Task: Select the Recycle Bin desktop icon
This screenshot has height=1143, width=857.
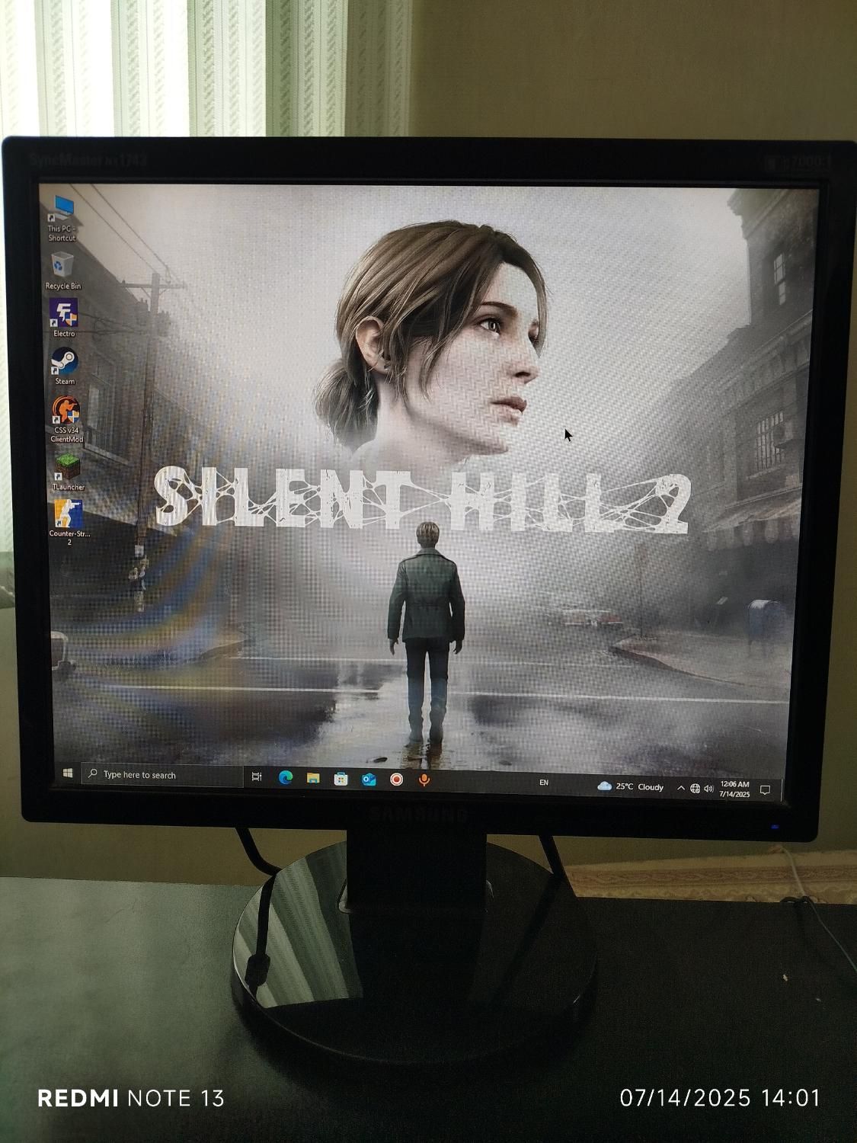Action: click(62, 270)
